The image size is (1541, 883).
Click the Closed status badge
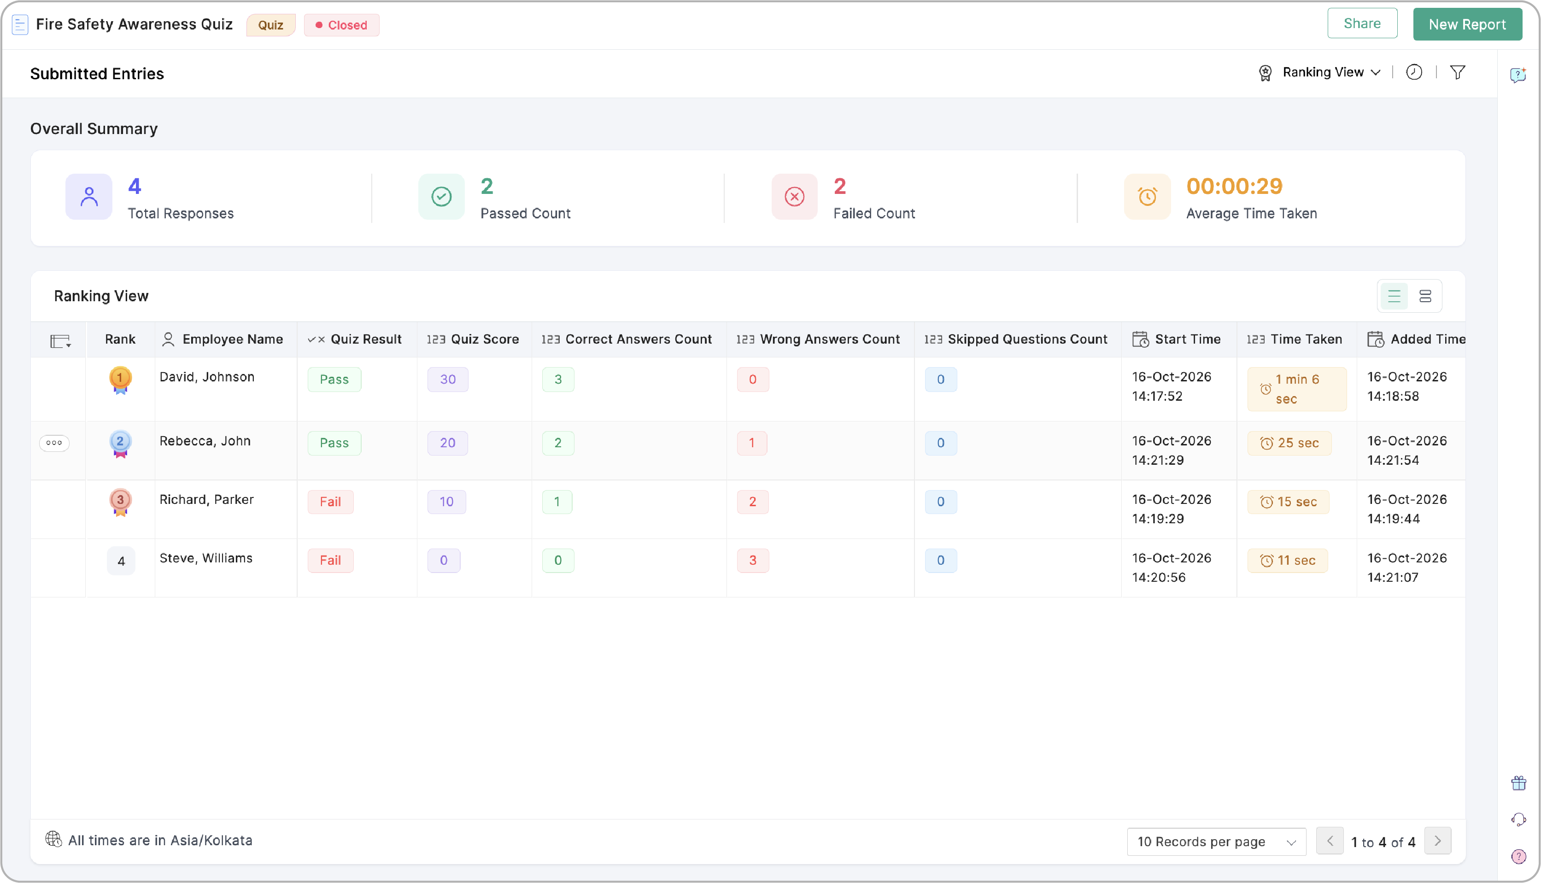tap(341, 25)
